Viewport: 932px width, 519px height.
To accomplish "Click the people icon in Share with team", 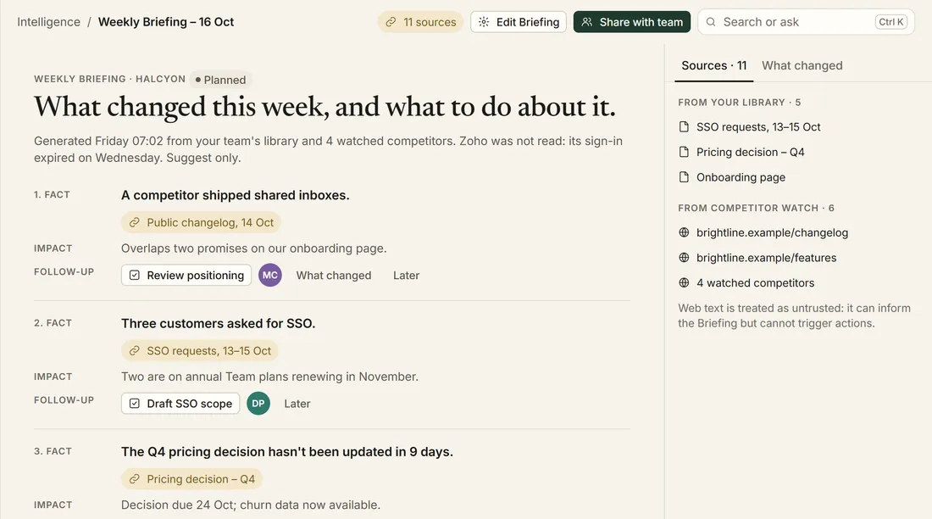I will (586, 22).
